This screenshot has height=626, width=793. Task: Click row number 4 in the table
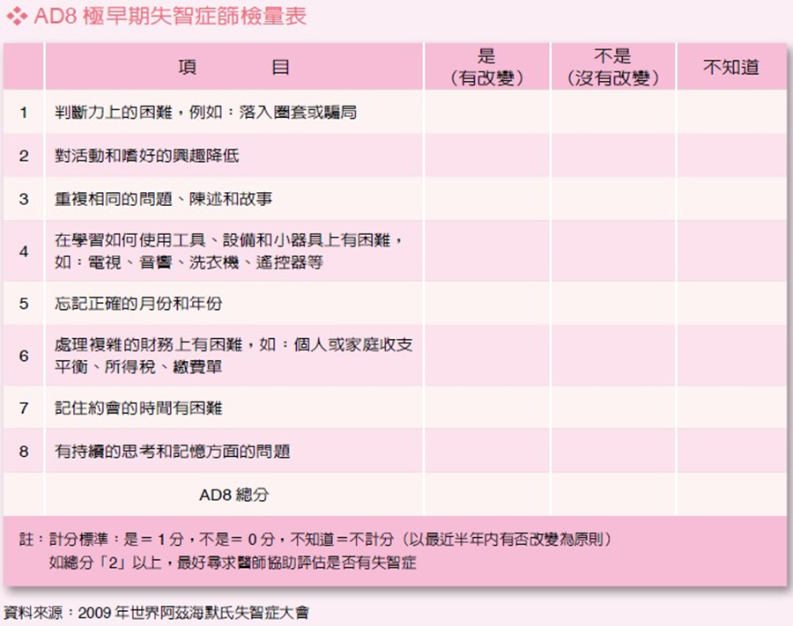pyautogui.click(x=24, y=251)
